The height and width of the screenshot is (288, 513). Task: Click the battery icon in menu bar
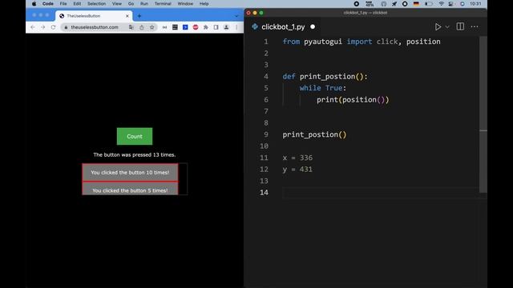pyautogui.click(x=429, y=3)
